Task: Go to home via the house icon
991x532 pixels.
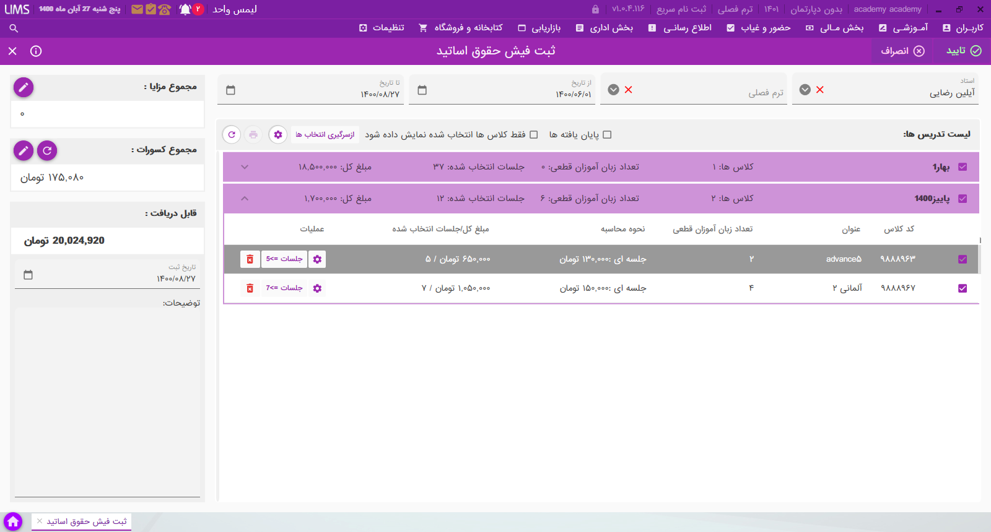Action: [x=13, y=521]
